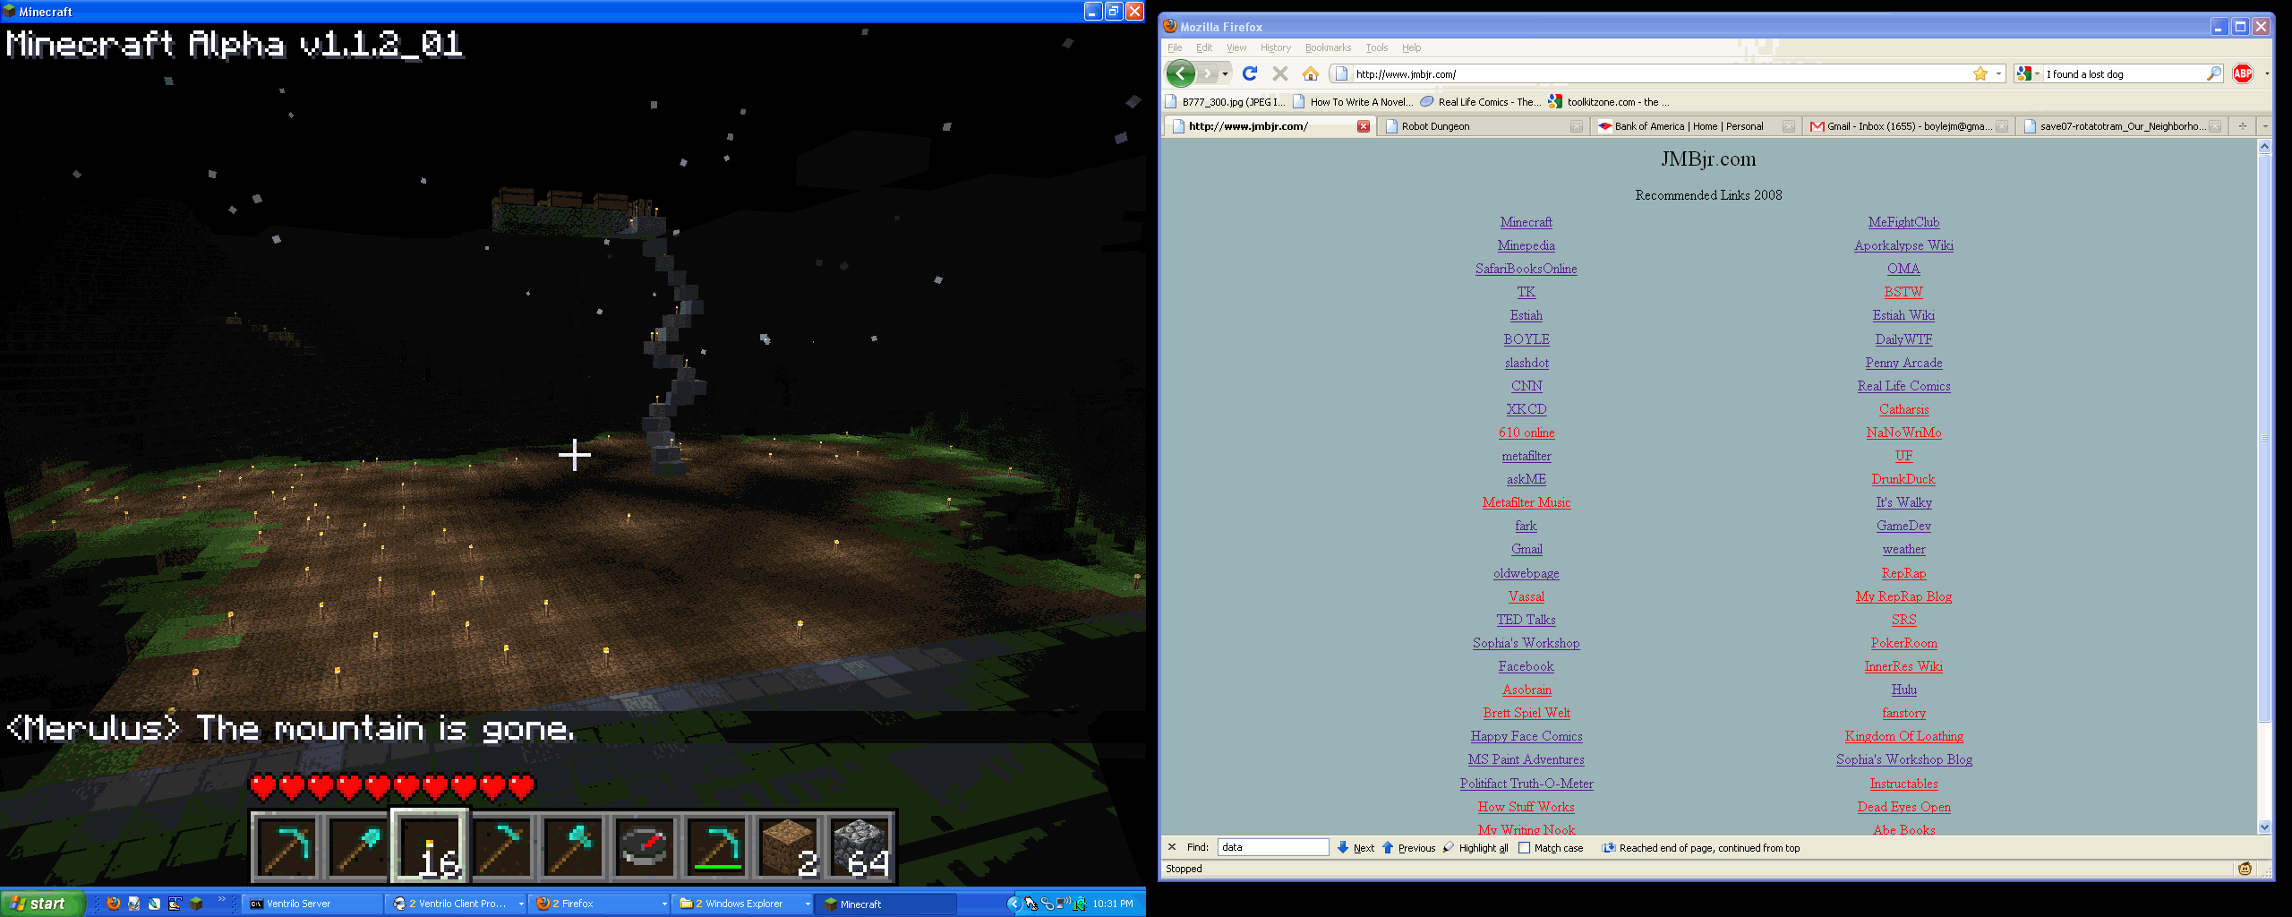Image resolution: width=2292 pixels, height=917 pixels.
Task: Open the Firefox Bookmarks menu
Action: tap(1328, 47)
